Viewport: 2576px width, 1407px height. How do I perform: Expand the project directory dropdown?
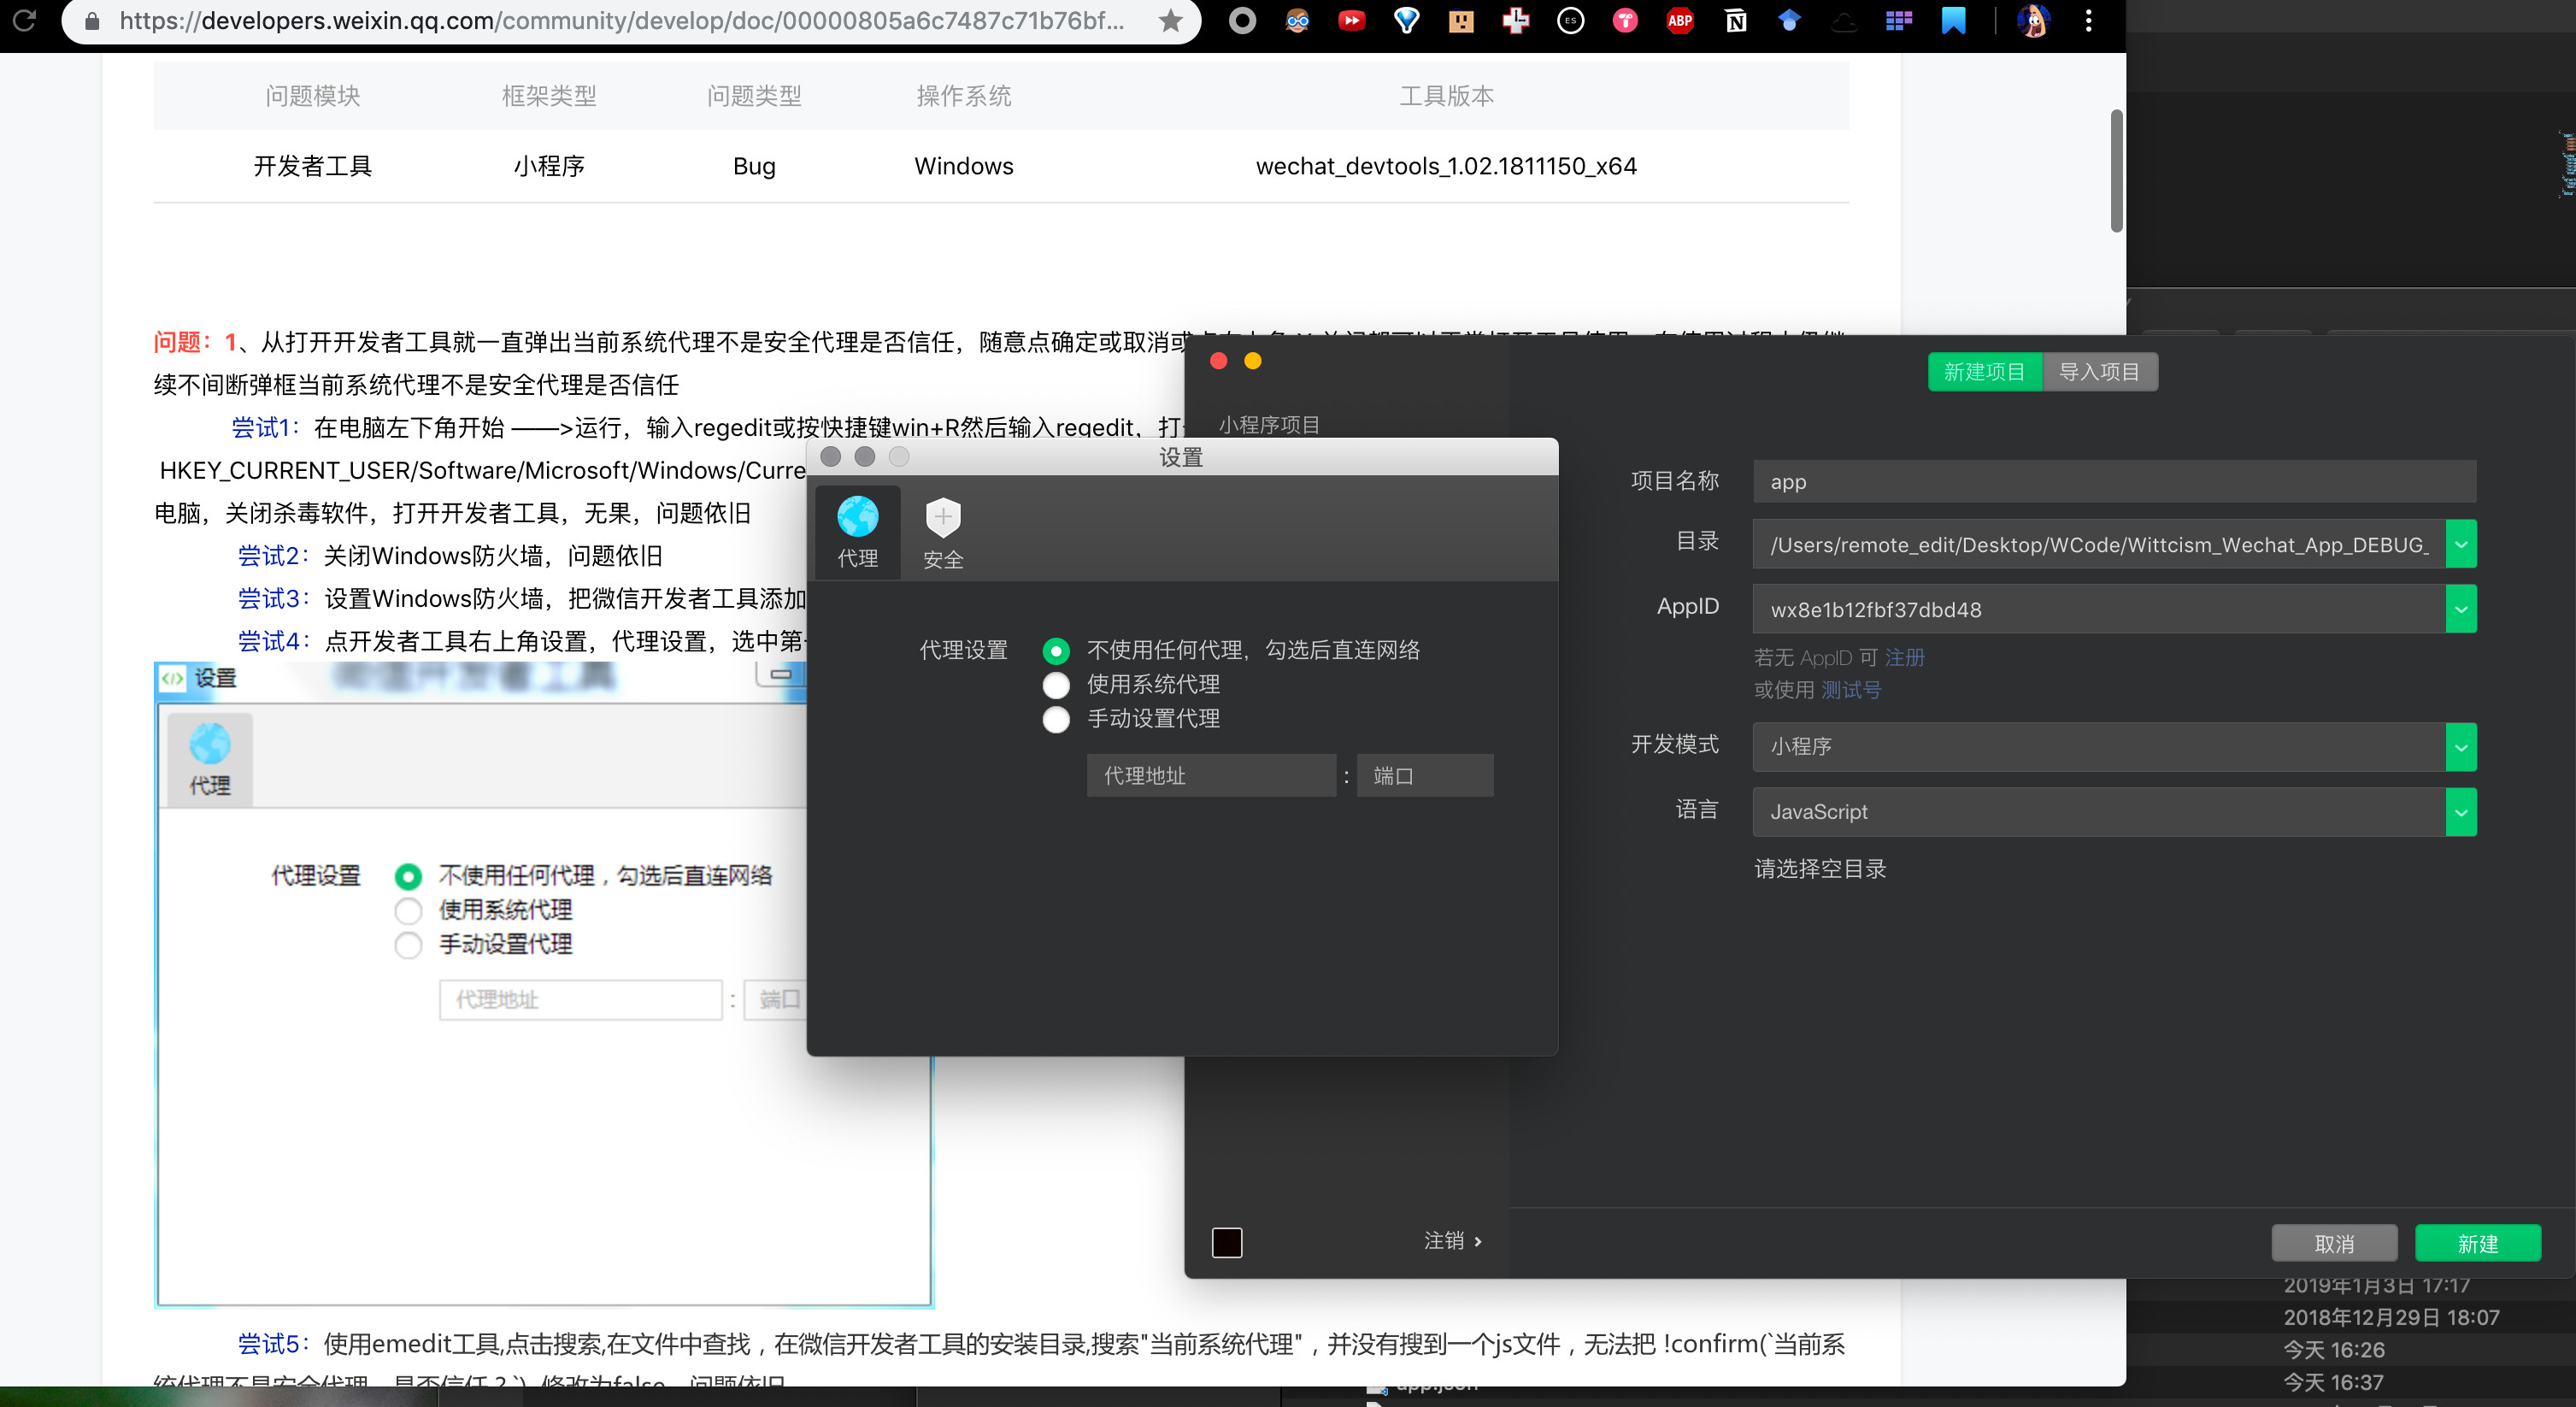tap(2460, 545)
